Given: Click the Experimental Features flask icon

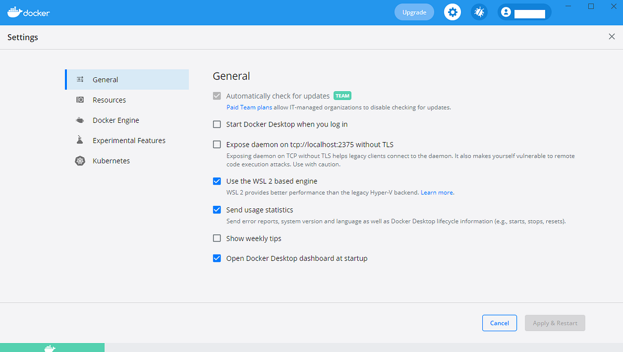Looking at the screenshot, I should pos(80,140).
